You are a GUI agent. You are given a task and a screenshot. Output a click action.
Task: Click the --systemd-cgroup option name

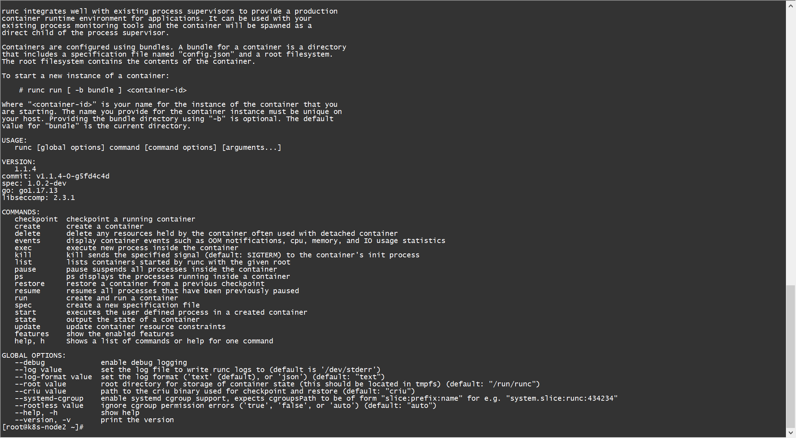[x=49, y=398]
